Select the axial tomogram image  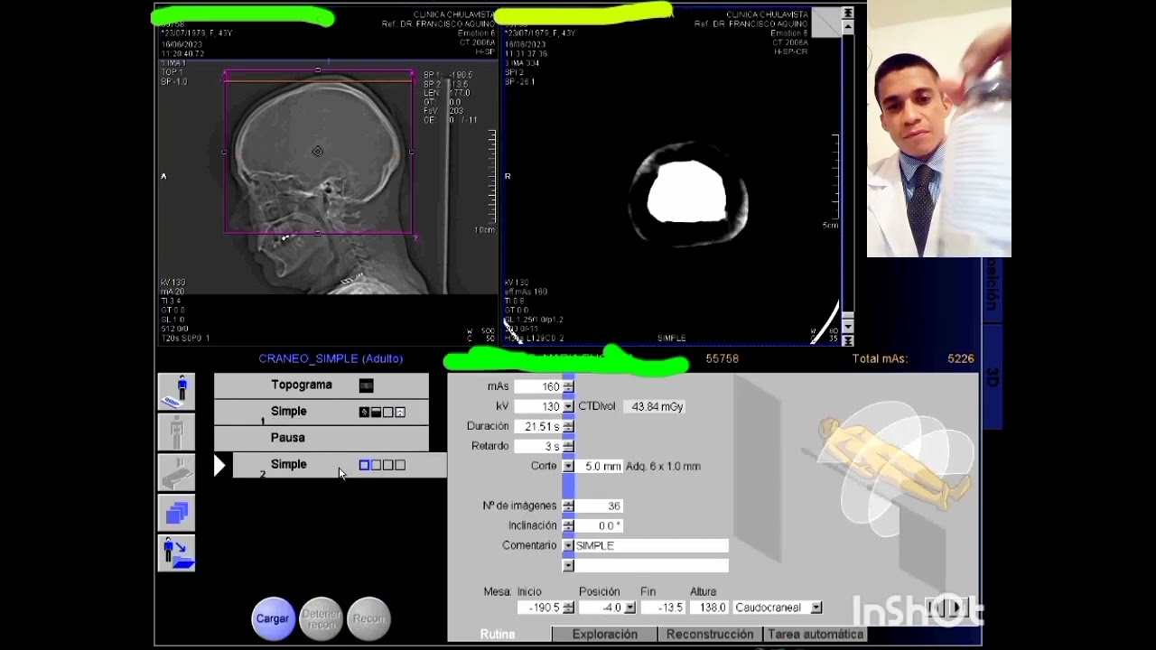(x=670, y=176)
